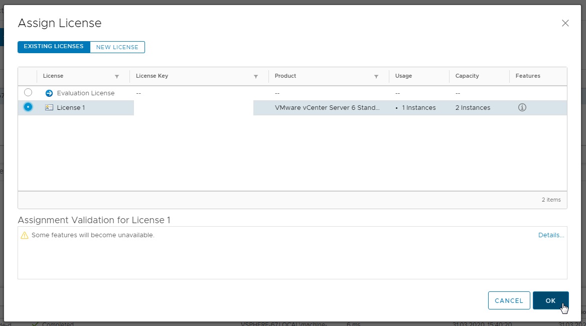Image resolution: width=586 pixels, height=326 pixels.
Task: Switch to the New License tab
Action: coord(117,47)
